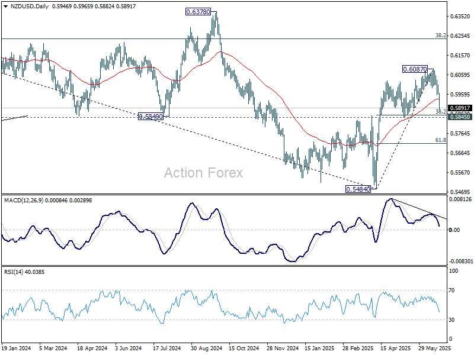Image resolution: width=474 pixels, height=355 pixels.
Task: Click the 0.60870 recent high label
Action: 415,69
